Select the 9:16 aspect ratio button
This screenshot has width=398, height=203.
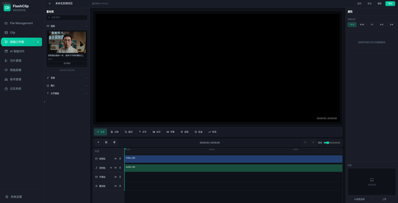coord(362,24)
